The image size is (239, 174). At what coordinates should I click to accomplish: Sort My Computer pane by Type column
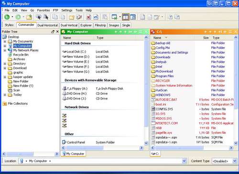click(x=100, y=38)
